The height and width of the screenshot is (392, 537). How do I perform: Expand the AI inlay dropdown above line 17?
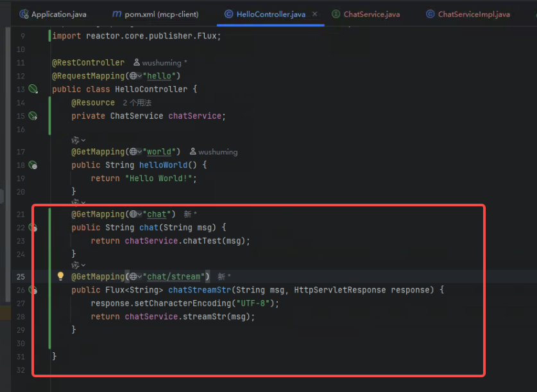click(78, 140)
